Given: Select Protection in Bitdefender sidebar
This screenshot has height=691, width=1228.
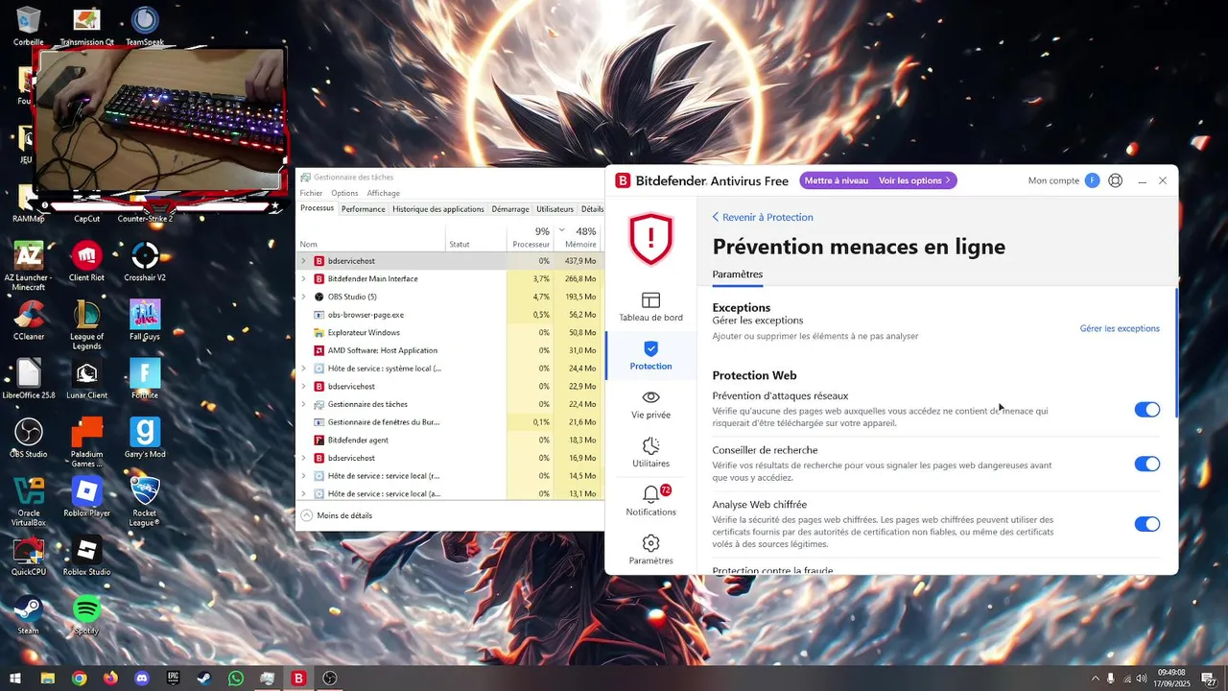Looking at the screenshot, I should click(x=650, y=355).
